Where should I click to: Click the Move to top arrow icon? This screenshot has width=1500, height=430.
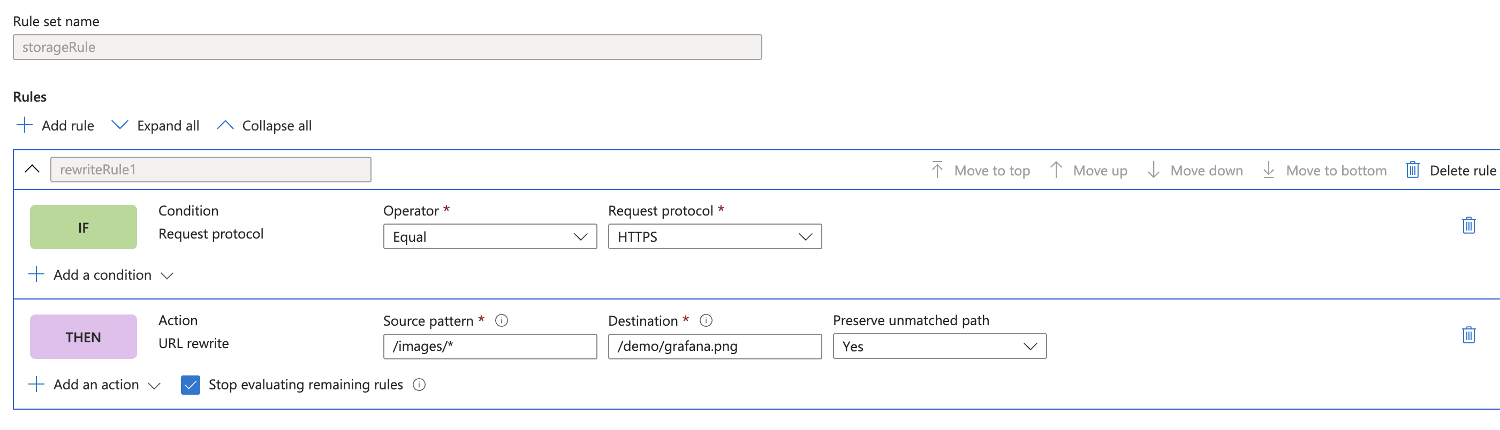pyautogui.click(x=937, y=170)
